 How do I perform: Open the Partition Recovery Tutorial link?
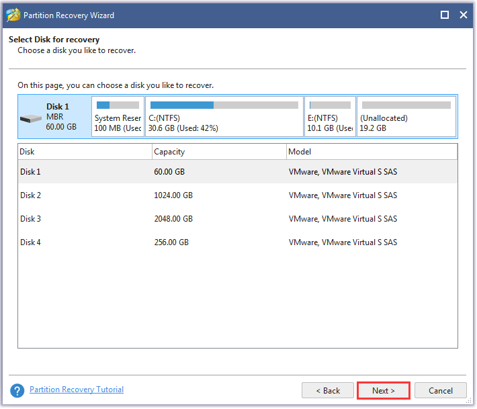click(77, 390)
